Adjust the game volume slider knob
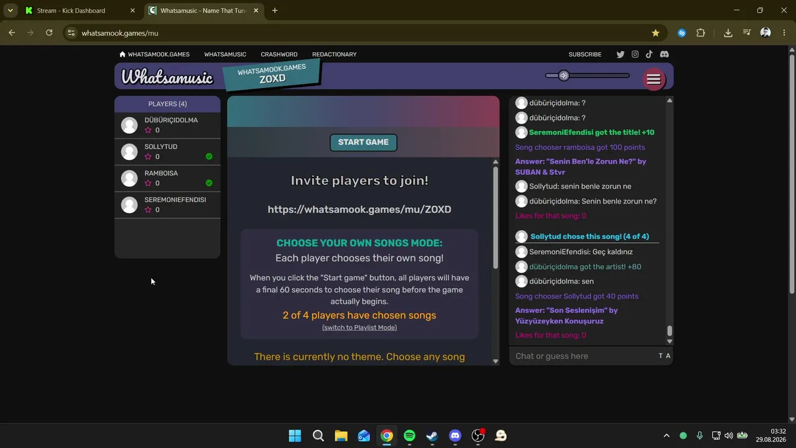Image resolution: width=796 pixels, height=448 pixels. tap(563, 75)
